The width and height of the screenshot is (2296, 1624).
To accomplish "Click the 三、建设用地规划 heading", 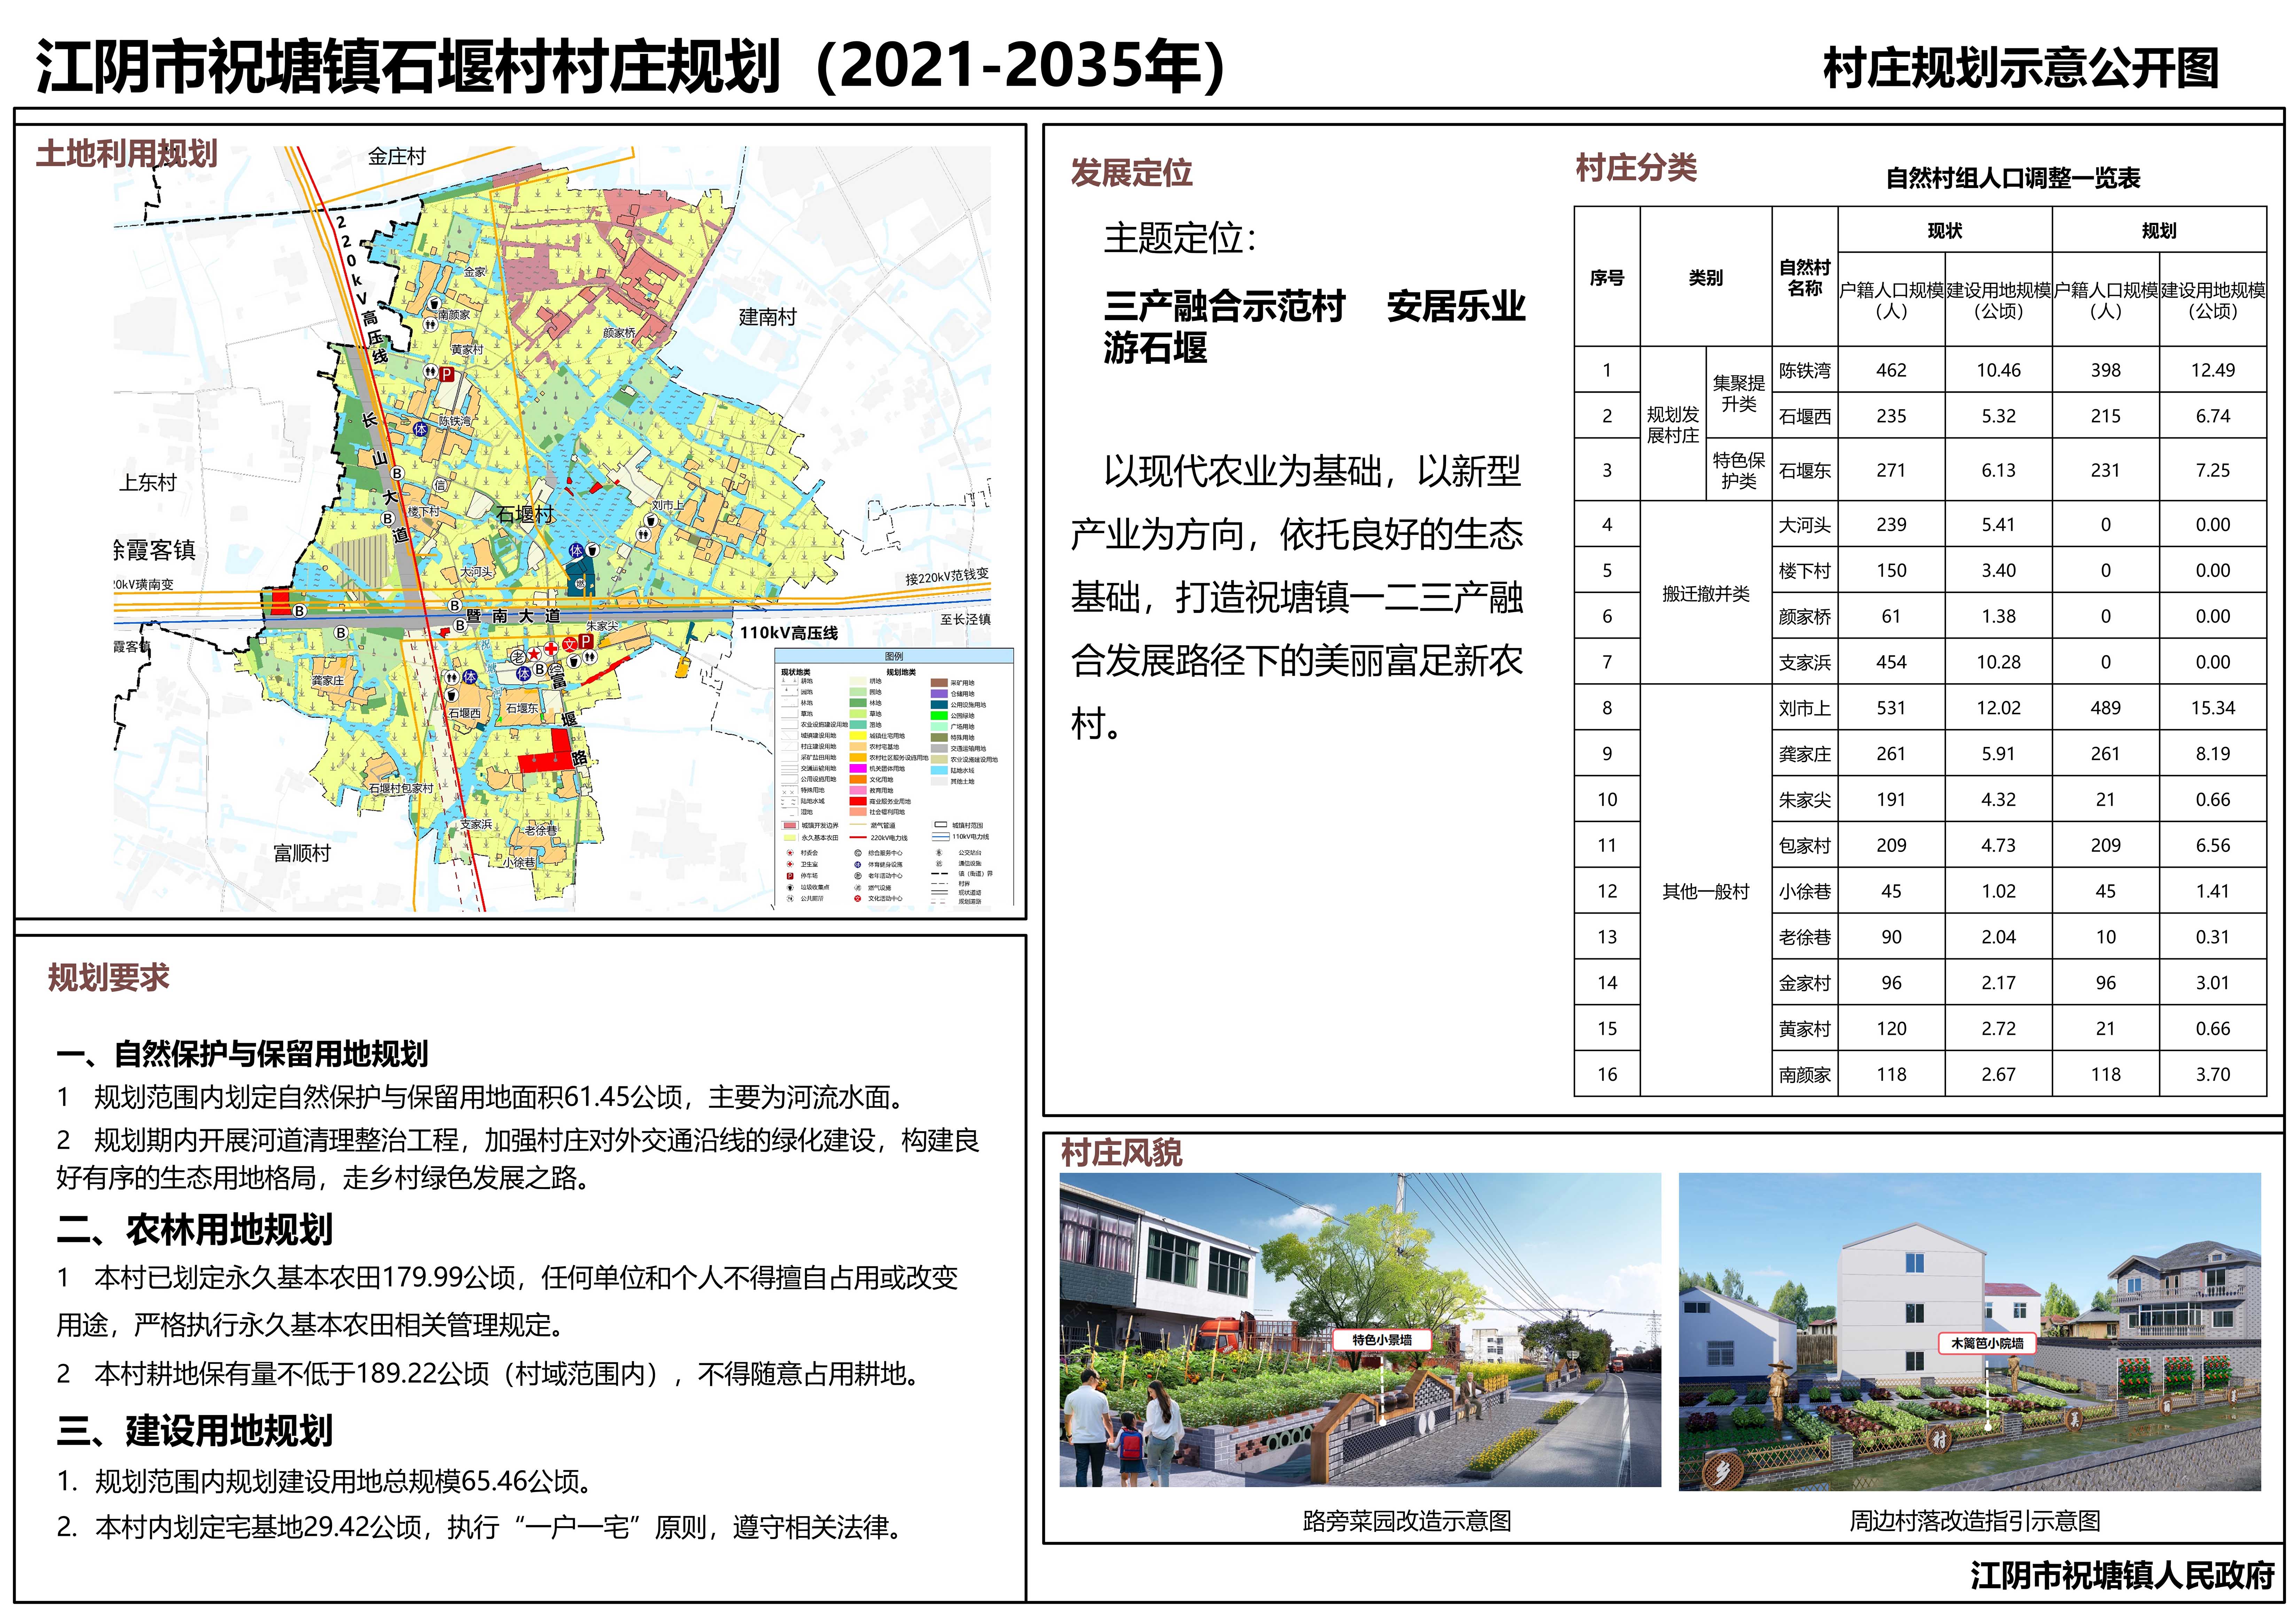I will point(195,1431).
